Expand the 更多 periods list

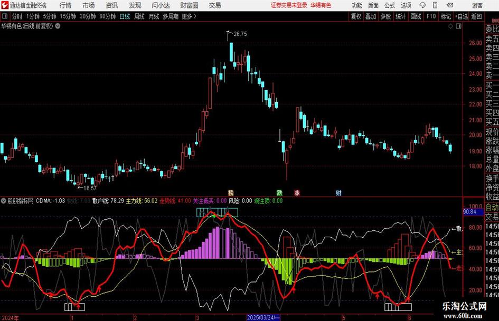pyautogui.click(x=189, y=16)
